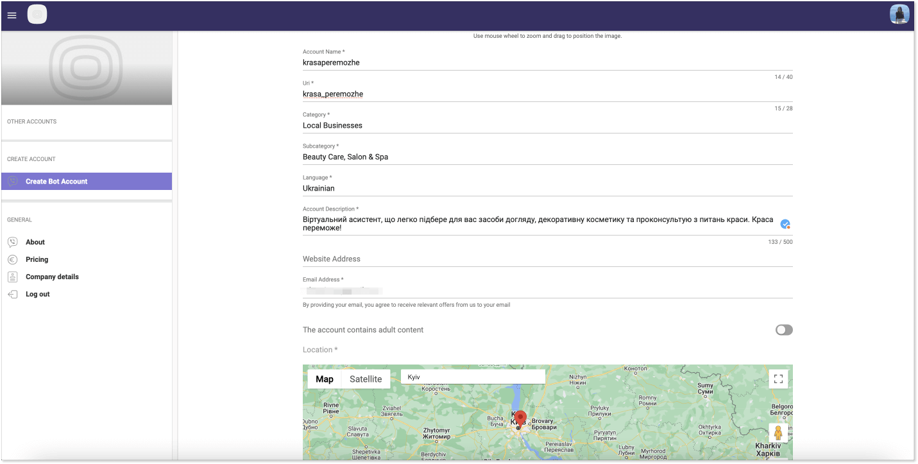Switch to Satellite view tab

[366, 379]
